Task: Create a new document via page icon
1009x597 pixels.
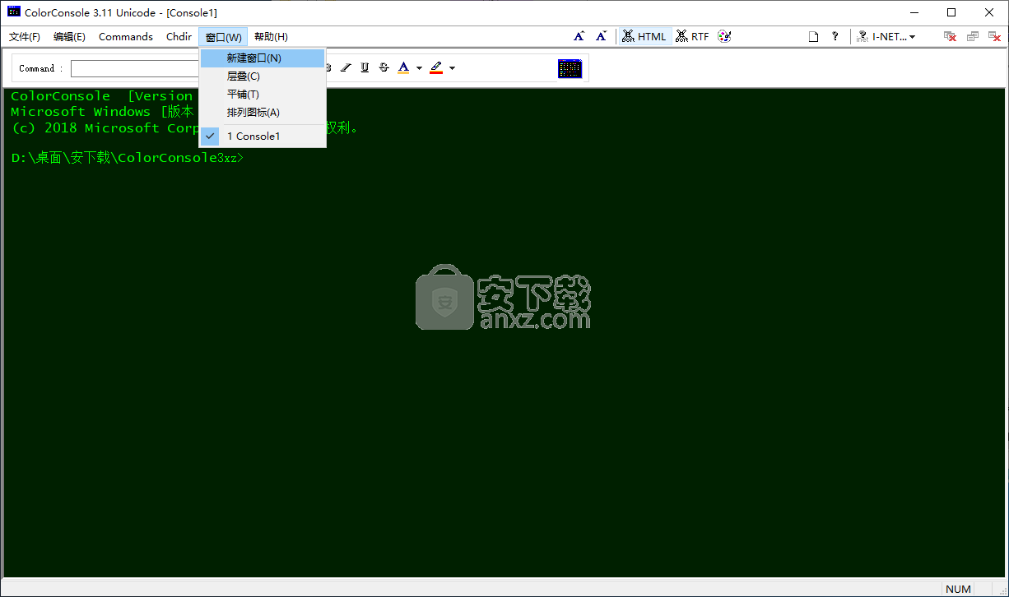Action: [813, 36]
